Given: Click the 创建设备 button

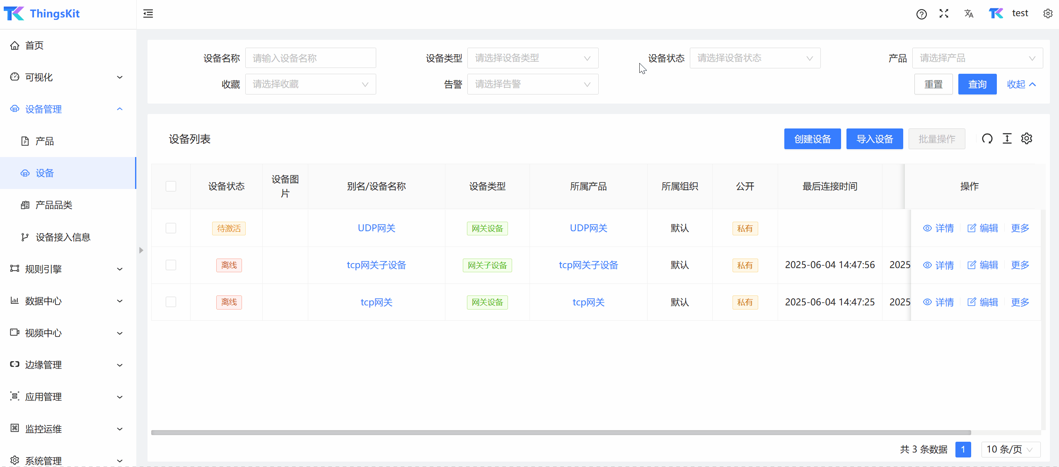Looking at the screenshot, I should pyautogui.click(x=812, y=139).
